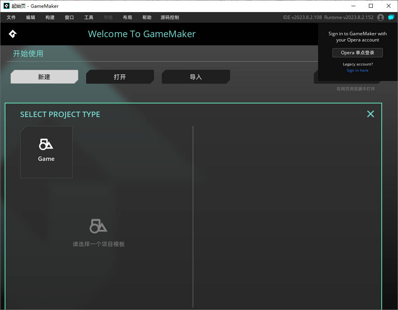398x310 pixels.
Task: Open the 文件 menu
Action: pyautogui.click(x=11, y=17)
